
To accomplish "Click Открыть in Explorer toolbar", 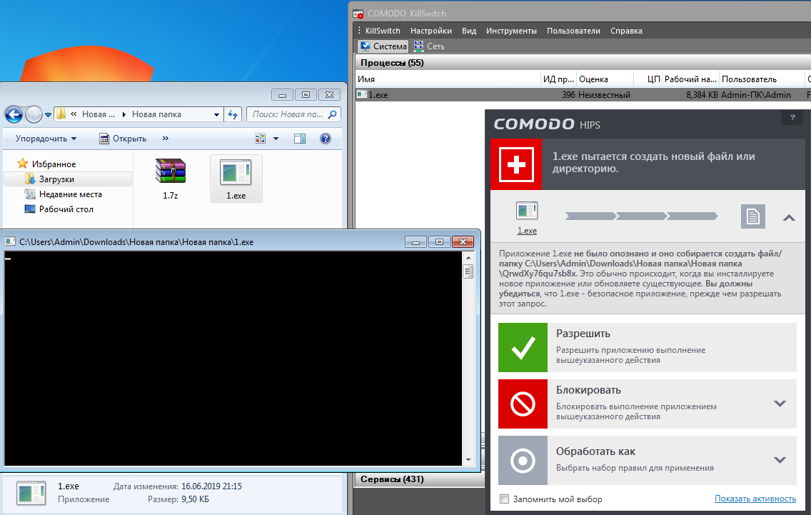I will (123, 138).
